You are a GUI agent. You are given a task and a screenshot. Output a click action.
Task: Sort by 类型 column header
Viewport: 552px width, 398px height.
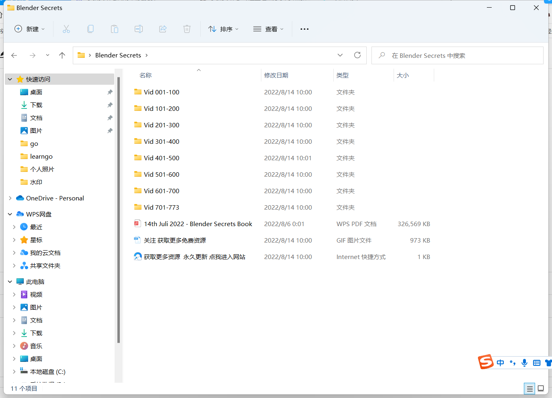tap(343, 75)
